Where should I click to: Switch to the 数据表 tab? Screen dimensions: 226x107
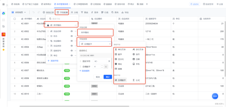pos(108,4)
